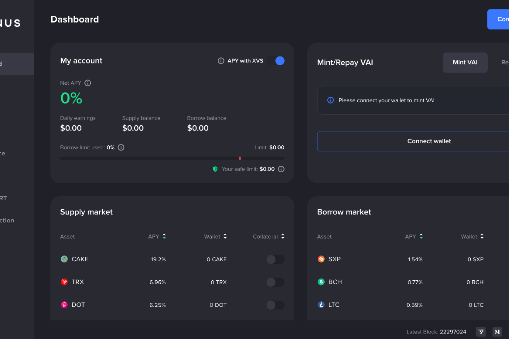Click the TRX token icon
This screenshot has width=509, height=339.
coord(64,282)
